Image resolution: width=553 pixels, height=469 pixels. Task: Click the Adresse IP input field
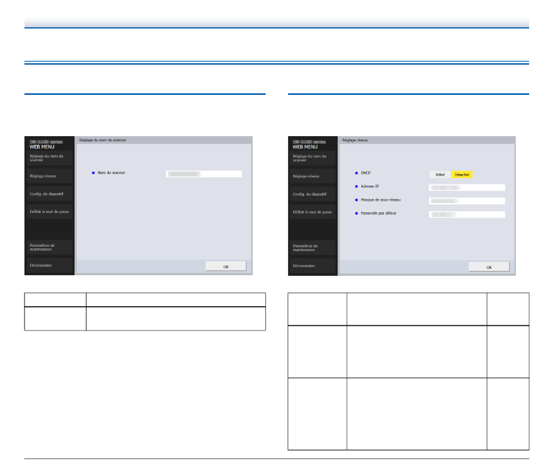tap(467, 187)
